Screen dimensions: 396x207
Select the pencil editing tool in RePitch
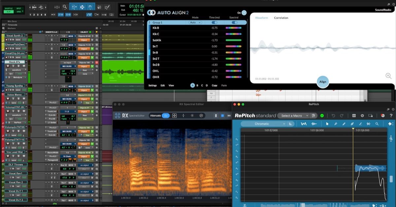[343, 124]
